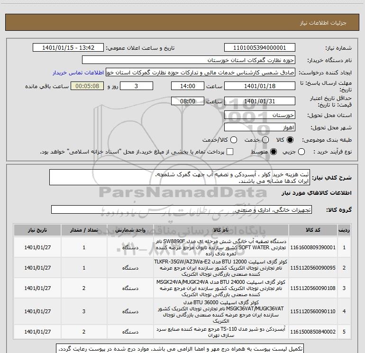Image resolution: width=365 pixels, height=353 pixels.
Task: Open the اطلاعات تماس خریدار link
Action: click(78, 72)
